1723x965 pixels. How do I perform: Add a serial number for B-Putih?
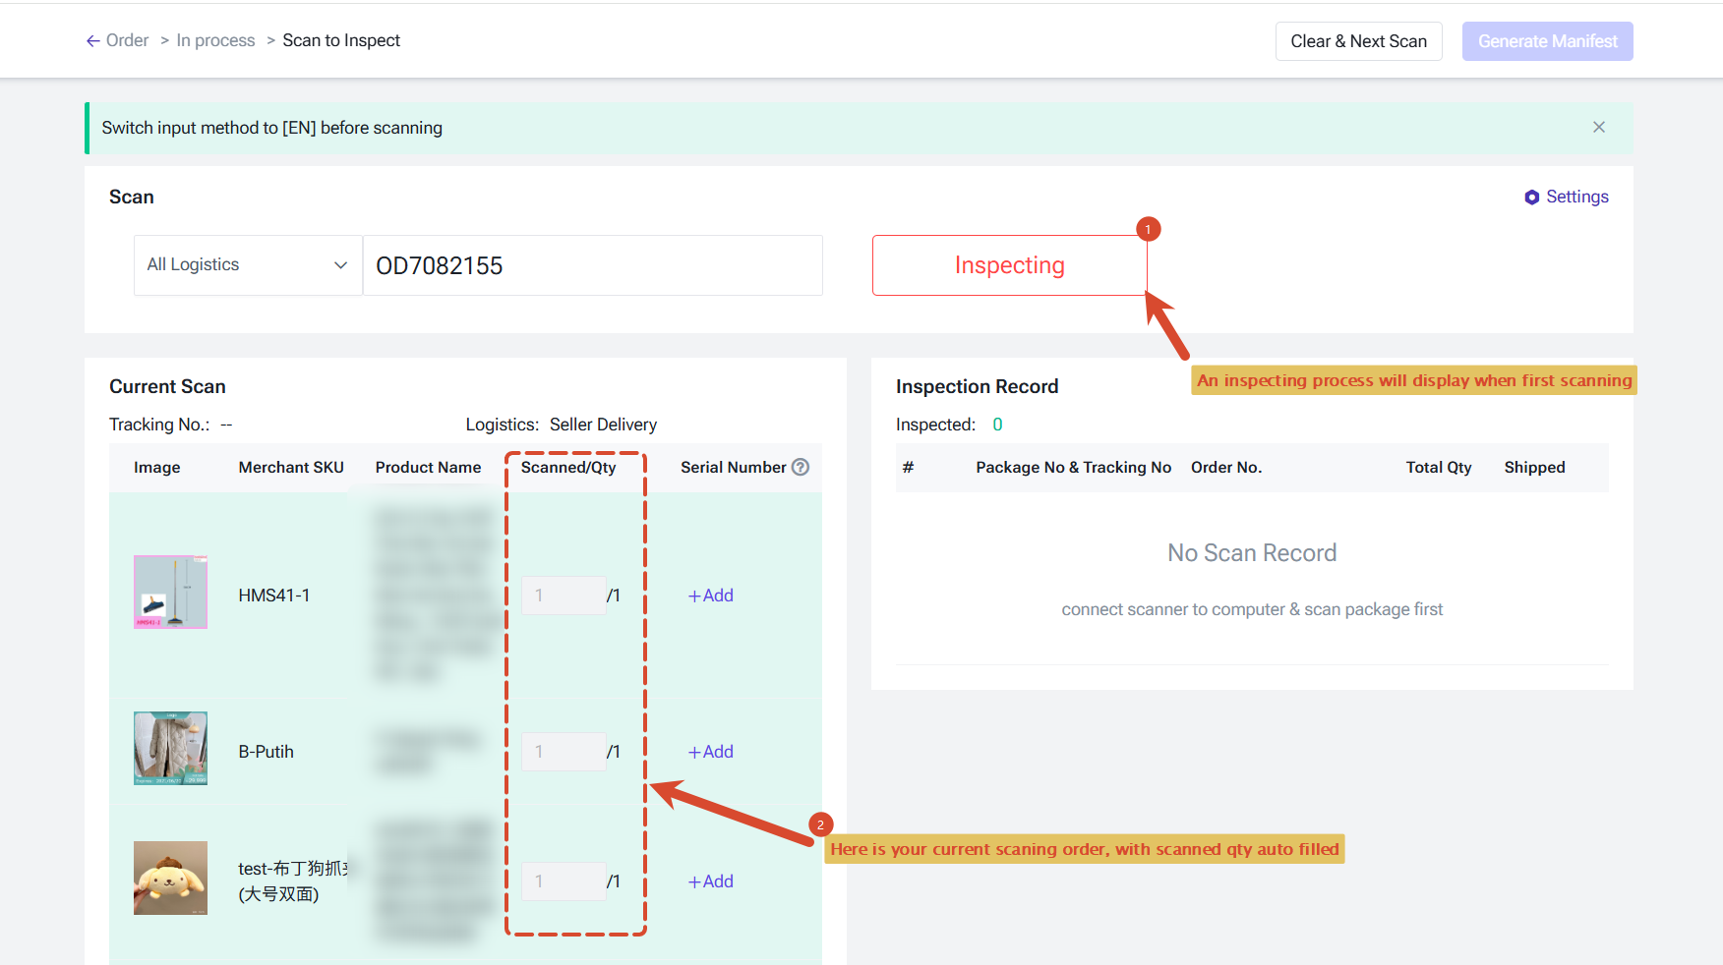click(711, 752)
